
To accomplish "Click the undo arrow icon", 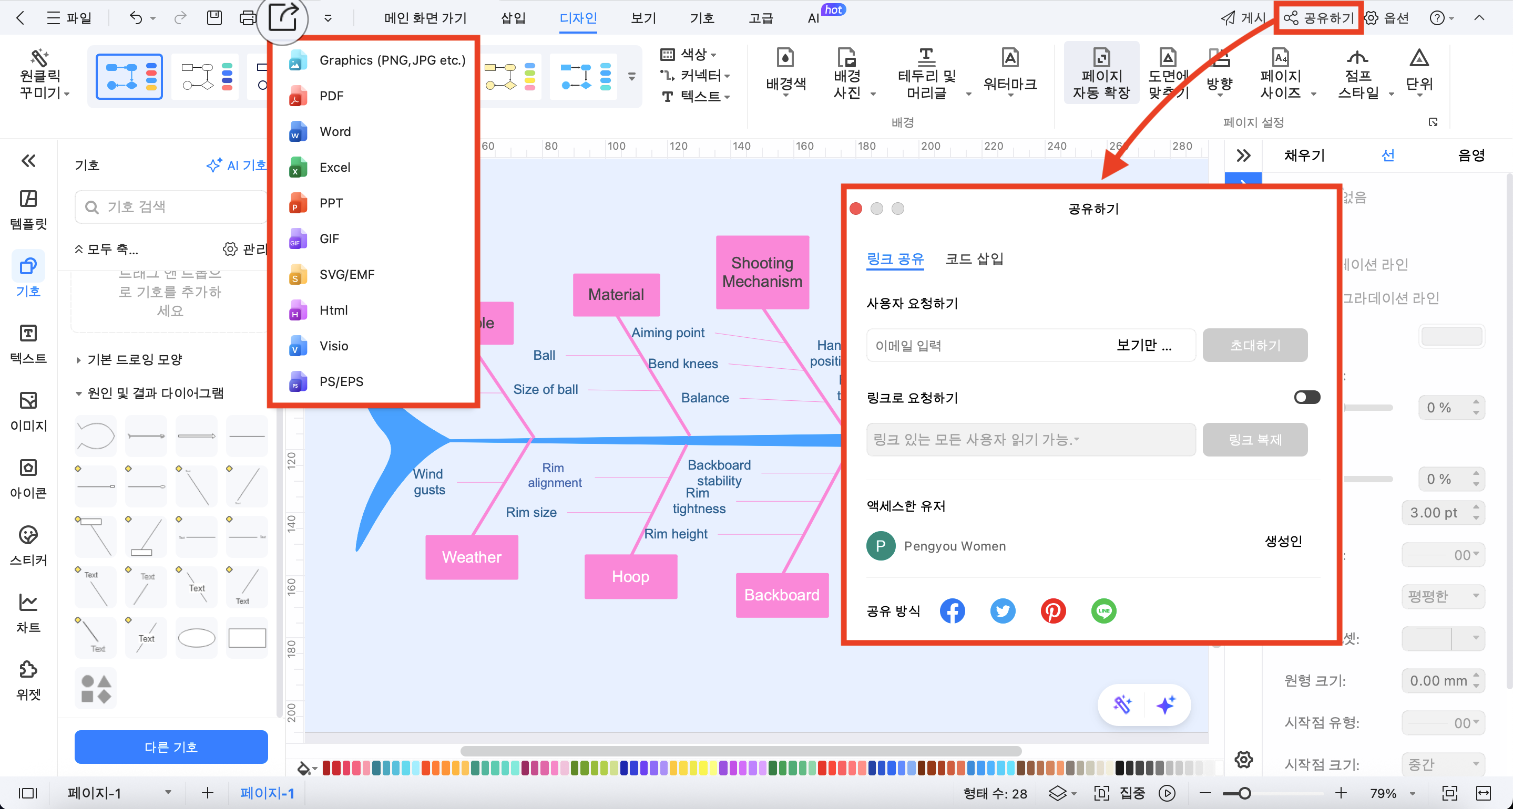I will [136, 18].
